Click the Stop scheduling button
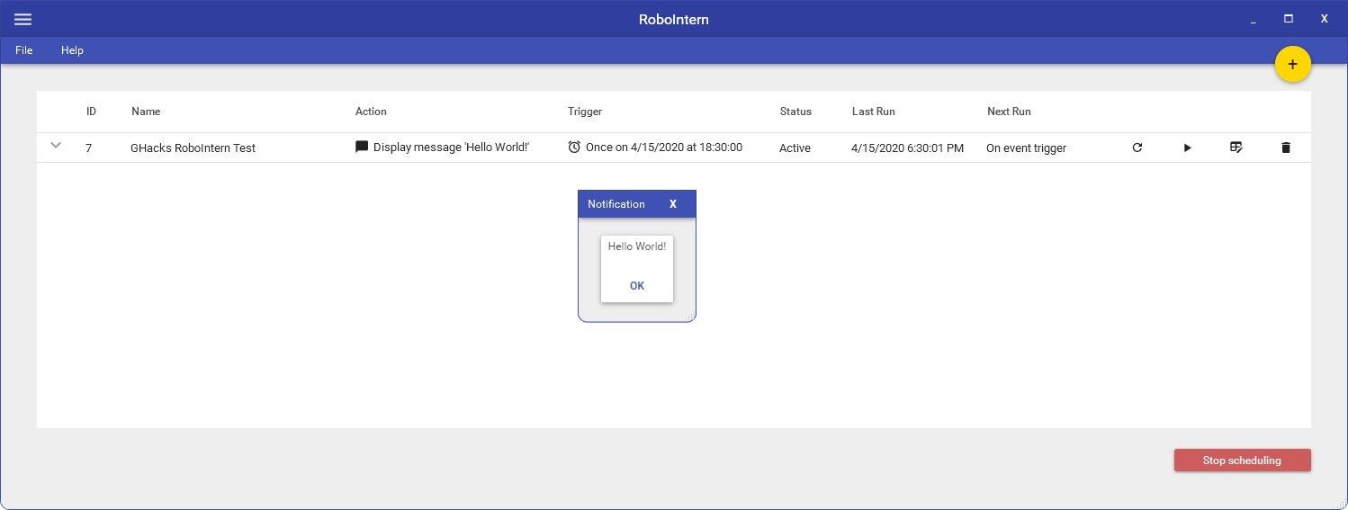This screenshot has width=1348, height=510. click(x=1242, y=461)
